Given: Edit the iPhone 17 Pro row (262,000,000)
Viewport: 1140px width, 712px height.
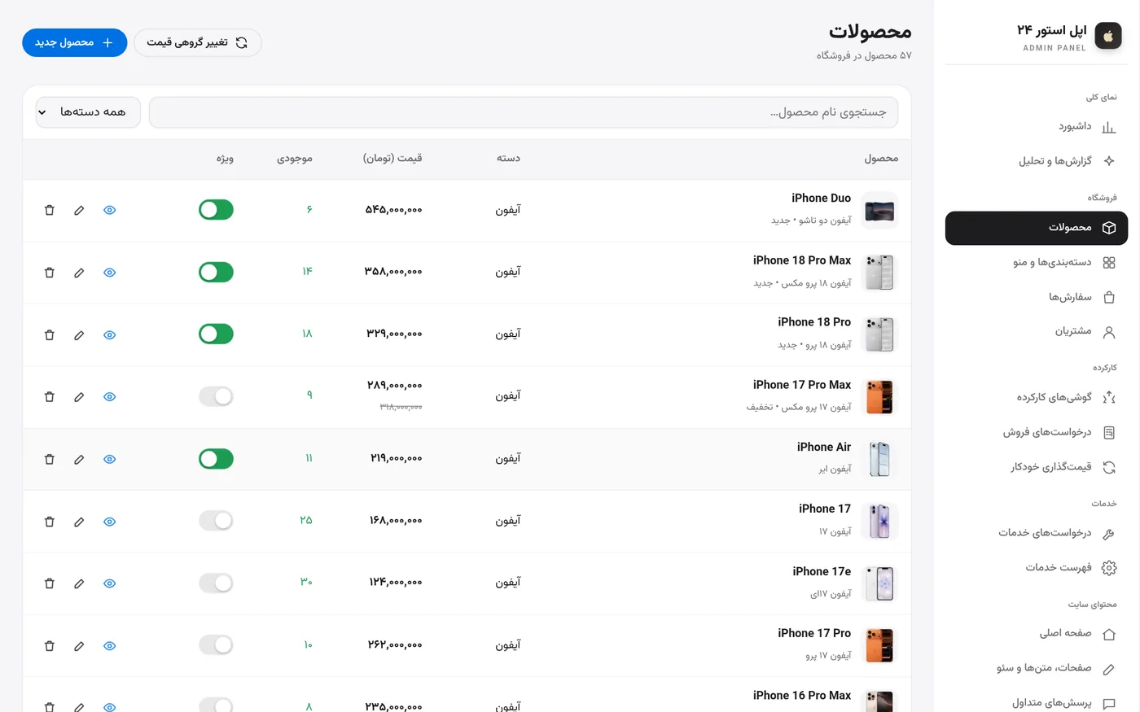Looking at the screenshot, I should pyautogui.click(x=79, y=646).
